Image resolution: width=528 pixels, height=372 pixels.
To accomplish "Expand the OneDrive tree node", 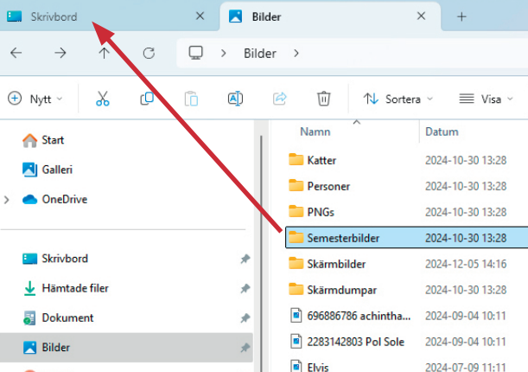I will [8, 199].
